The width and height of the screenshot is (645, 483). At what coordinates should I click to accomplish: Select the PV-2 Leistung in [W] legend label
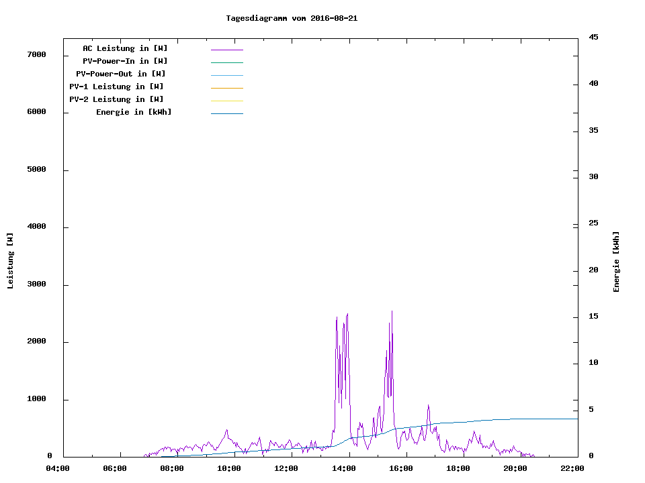[x=116, y=99]
